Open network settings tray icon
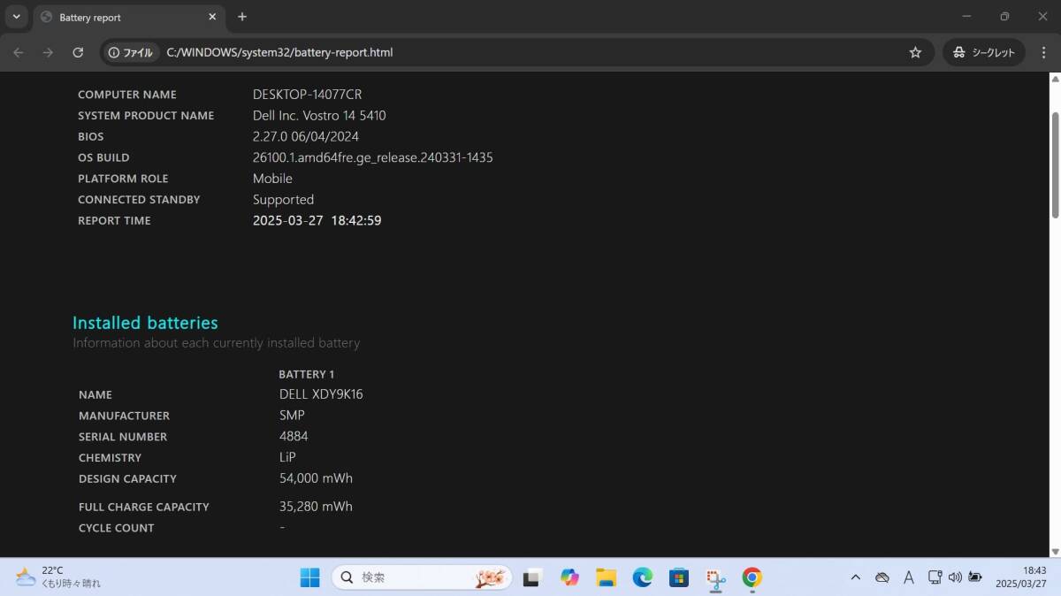Screen dimensions: 1061x596 click(x=935, y=577)
